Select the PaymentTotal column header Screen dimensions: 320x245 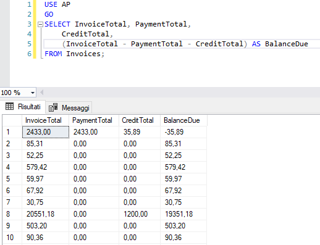pyautogui.click(x=94, y=120)
